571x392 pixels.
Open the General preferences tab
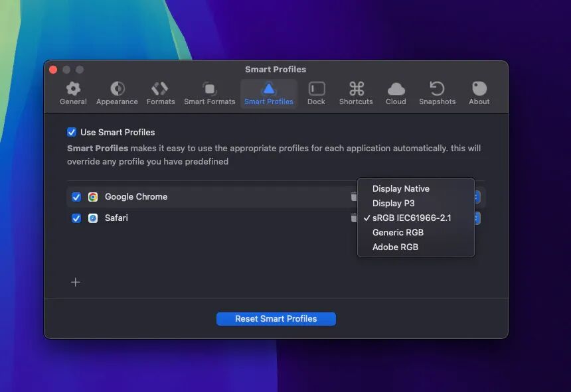coord(73,93)
